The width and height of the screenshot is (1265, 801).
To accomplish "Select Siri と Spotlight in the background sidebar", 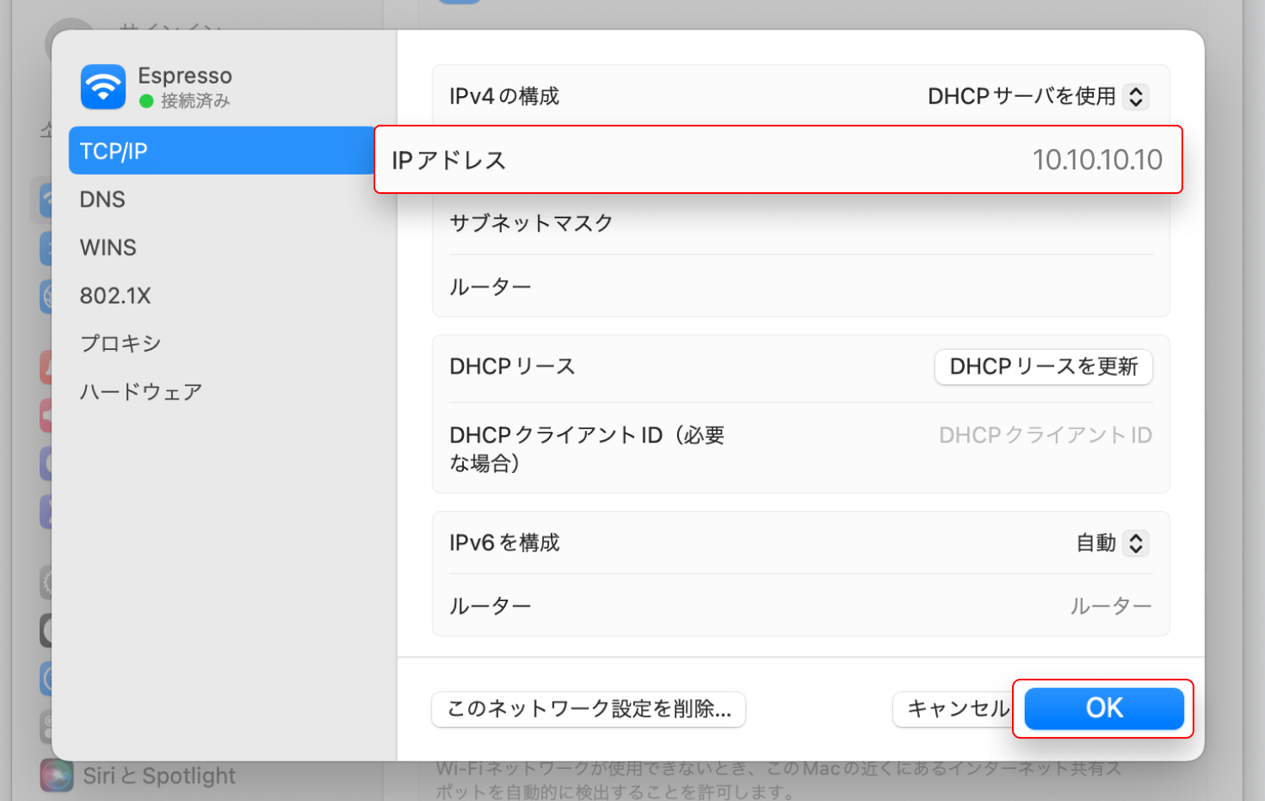I will coord(160,775).
